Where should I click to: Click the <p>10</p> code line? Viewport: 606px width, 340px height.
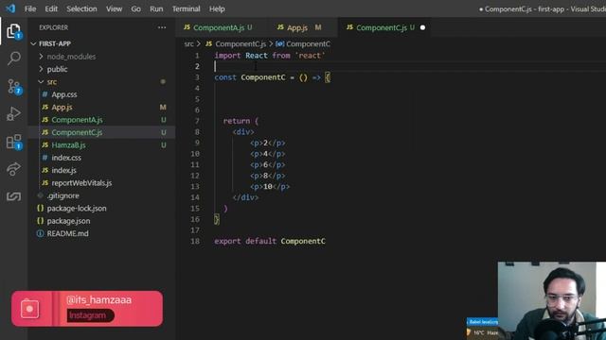[270, 187]
